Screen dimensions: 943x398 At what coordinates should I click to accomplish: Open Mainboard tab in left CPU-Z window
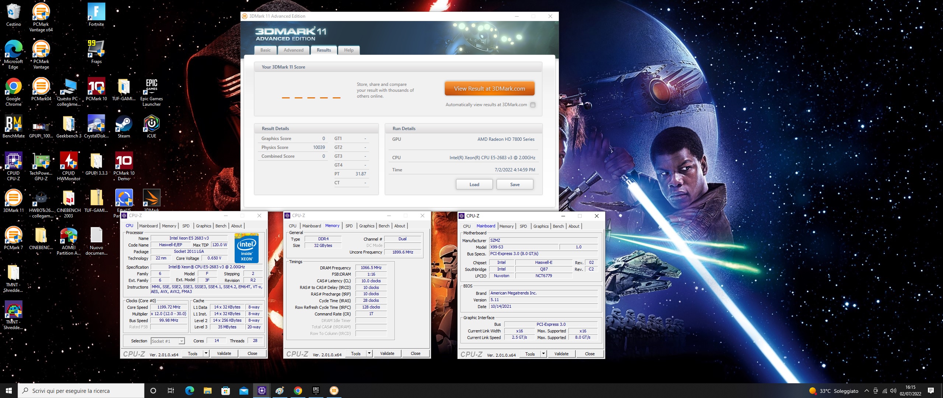148,226
